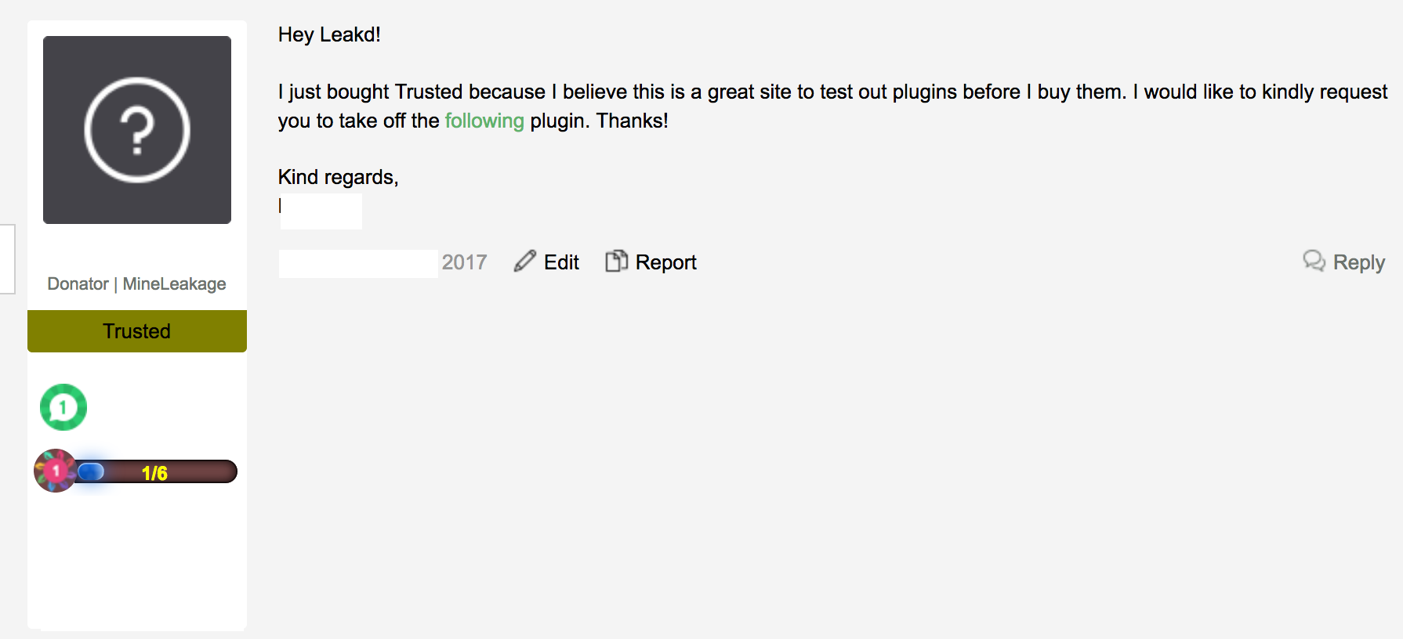This screenshot has height=639, width=1403.
Task: Click the Report clipboard icon
Action: [617, 261]
